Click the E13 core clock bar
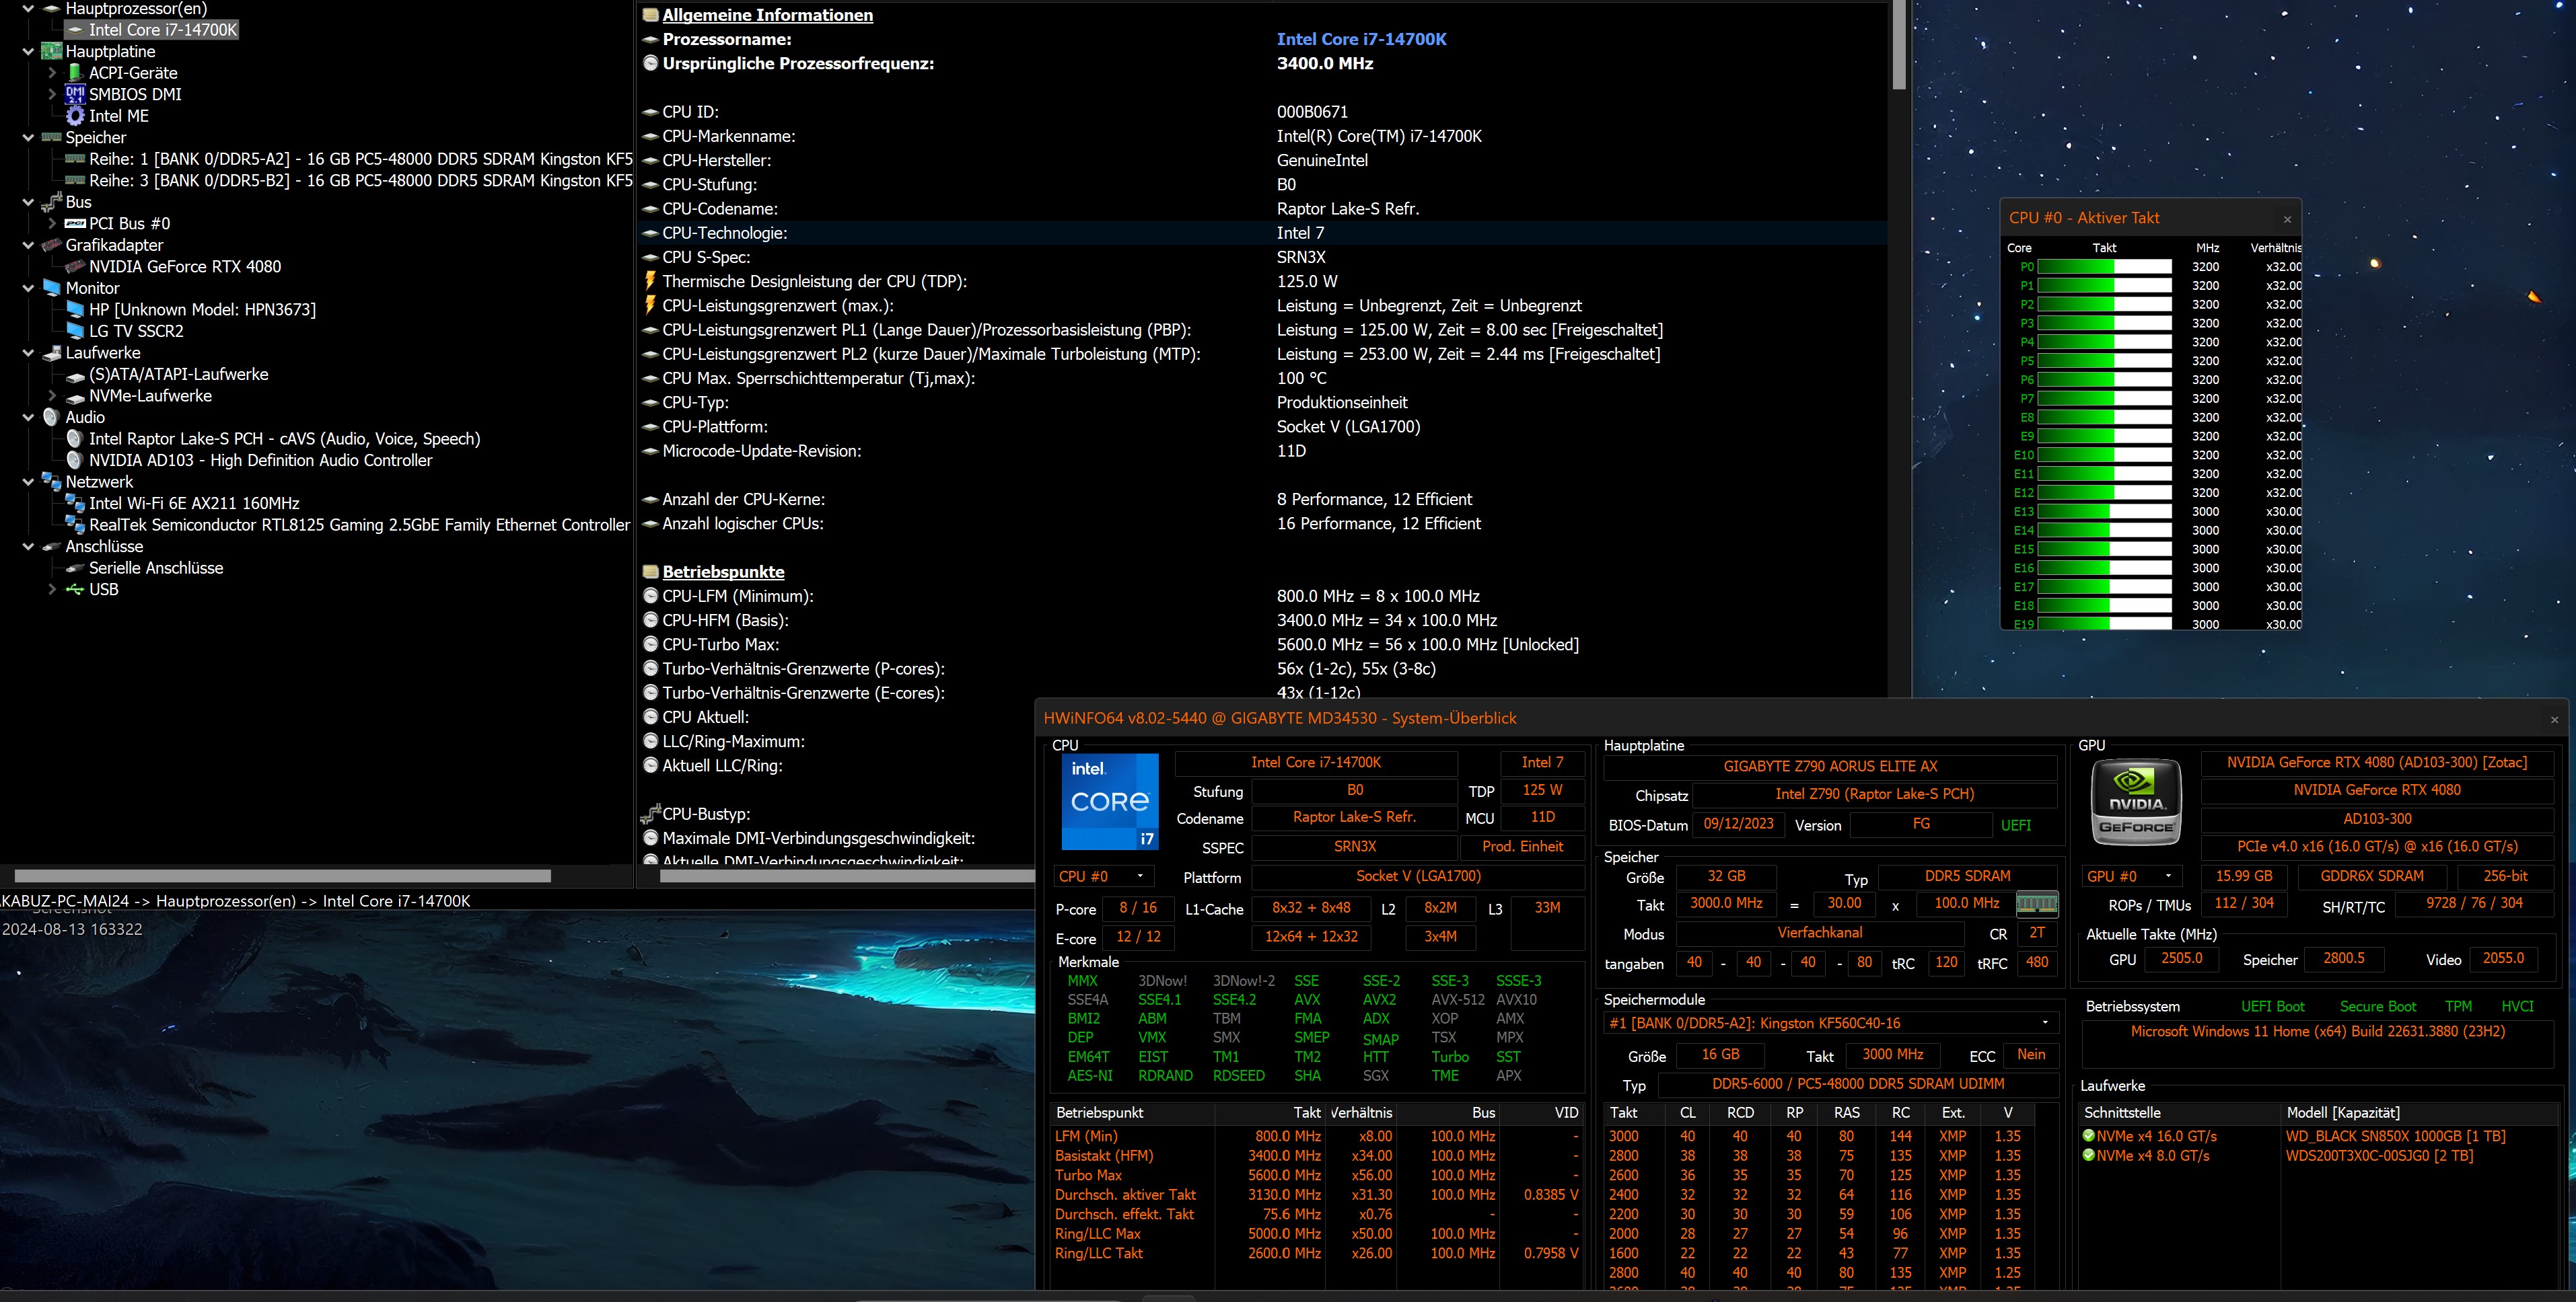The height and width of the screenshot is (1302, 2576). click(2105, 512)
